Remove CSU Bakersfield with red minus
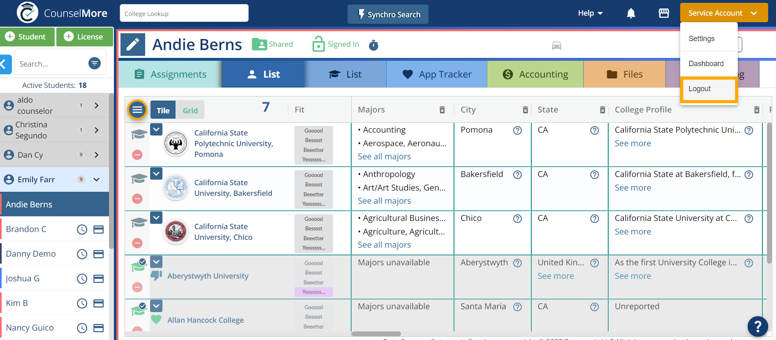The image size is (776, 340). coord(137,199)
